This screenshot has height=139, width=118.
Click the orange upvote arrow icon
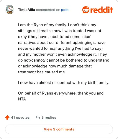coord(7,117)
